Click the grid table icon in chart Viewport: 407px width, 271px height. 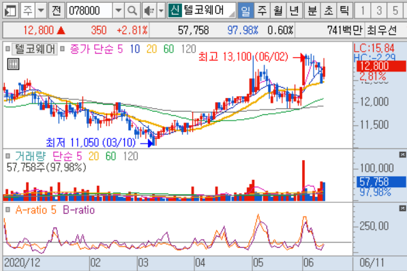(13, 64)
